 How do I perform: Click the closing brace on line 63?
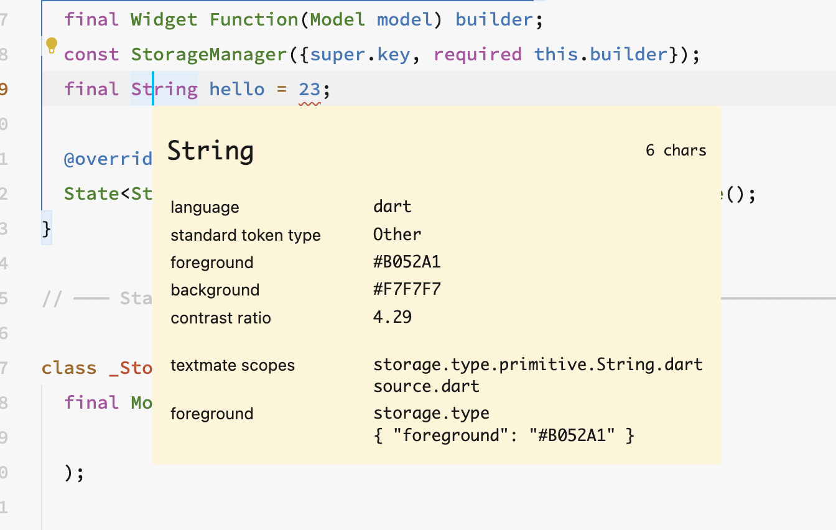(x=45, y=229)
